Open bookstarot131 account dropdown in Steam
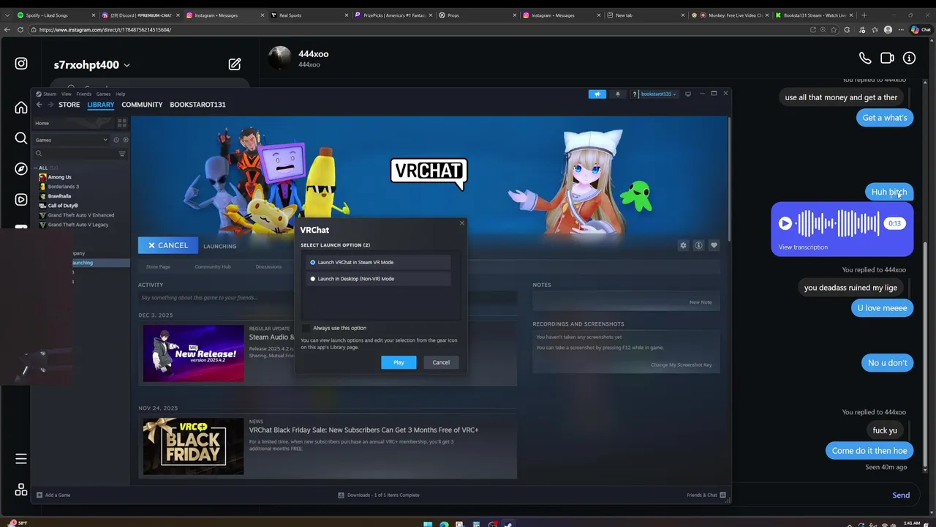Viewport: 936px width, 527px height. pyautogui.click(x=658, y=94)
